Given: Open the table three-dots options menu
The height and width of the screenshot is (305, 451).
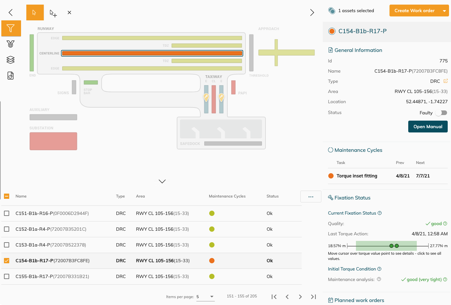Looking at the screenshot, I should (311, 197).
